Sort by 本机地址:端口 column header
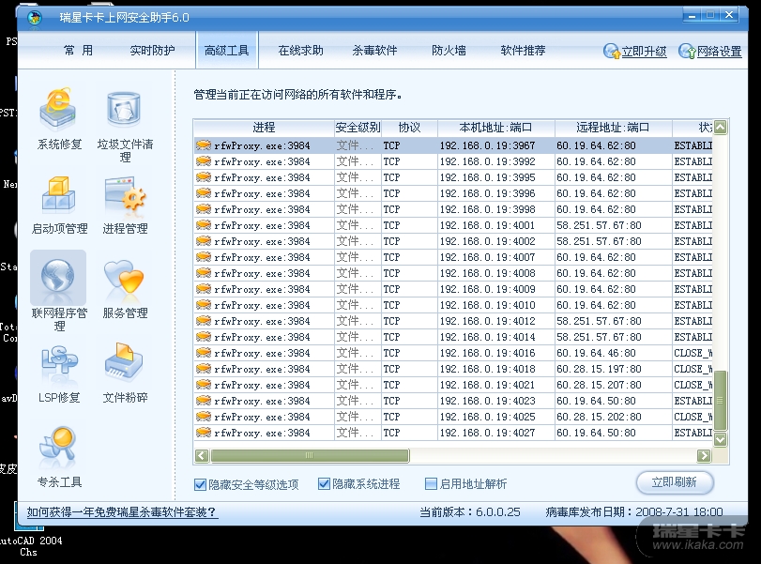The width and height of the screenshot is (761, 564). click(496, 128)
